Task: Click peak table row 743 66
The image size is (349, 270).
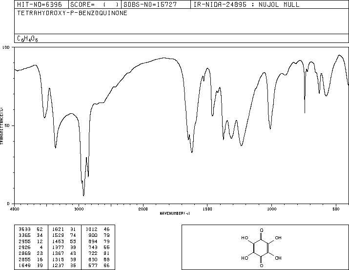Action: pyautogui.click(x=99, y=247)
